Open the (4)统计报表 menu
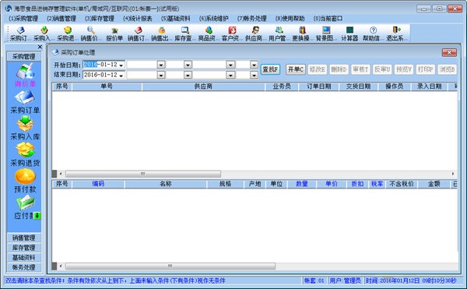467x289 pixels. pyautogui.click(x=138, y=19)
